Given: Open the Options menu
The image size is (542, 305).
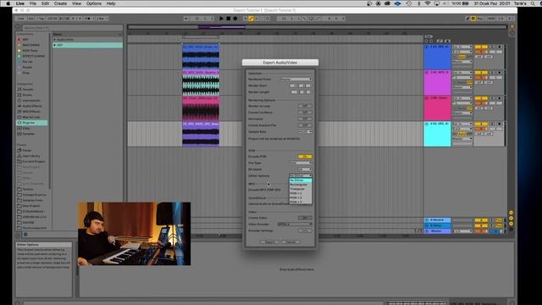Looking at the screenshot, I should (94, 3).
